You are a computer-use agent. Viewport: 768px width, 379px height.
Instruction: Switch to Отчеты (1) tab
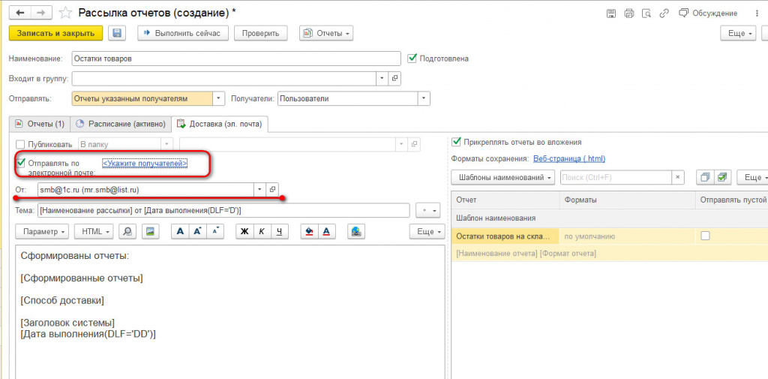click(40, 124)
